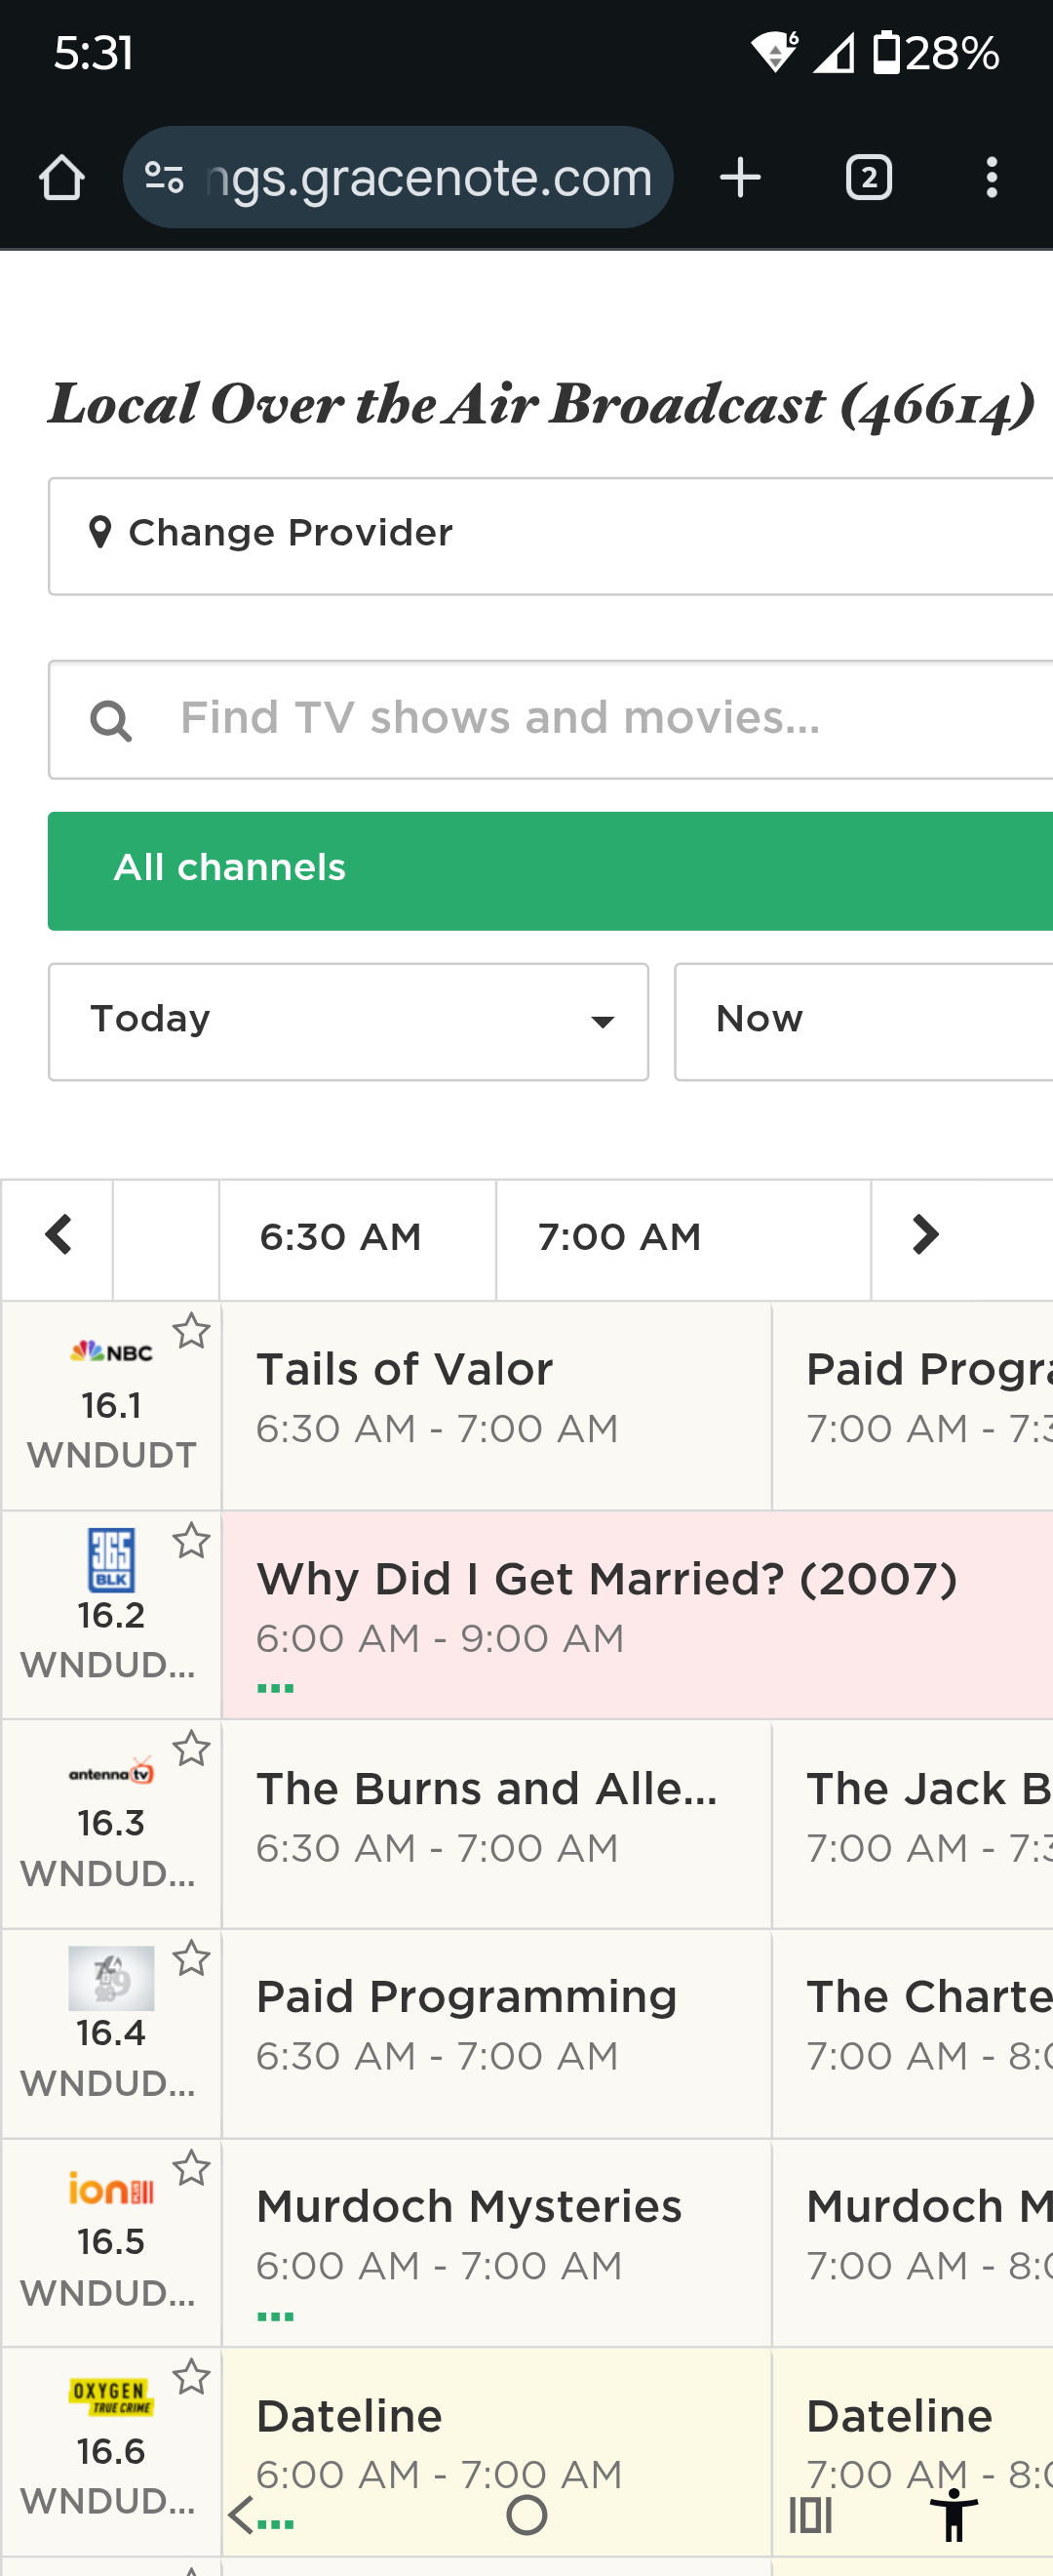The height and width of the screenshot is (2576, 1053).
Task: Expand the Today date dropdown
Action: pos(348,1021)
